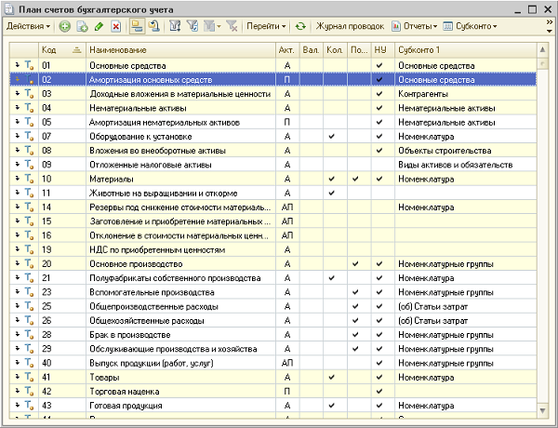Click the disable filter funnel icon

[x=232, y=26]
